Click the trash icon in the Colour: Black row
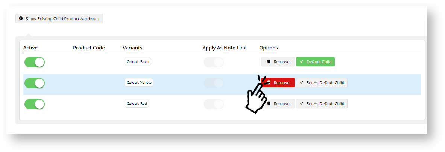This screenshot has width=445, height=152. pos(269,62)
